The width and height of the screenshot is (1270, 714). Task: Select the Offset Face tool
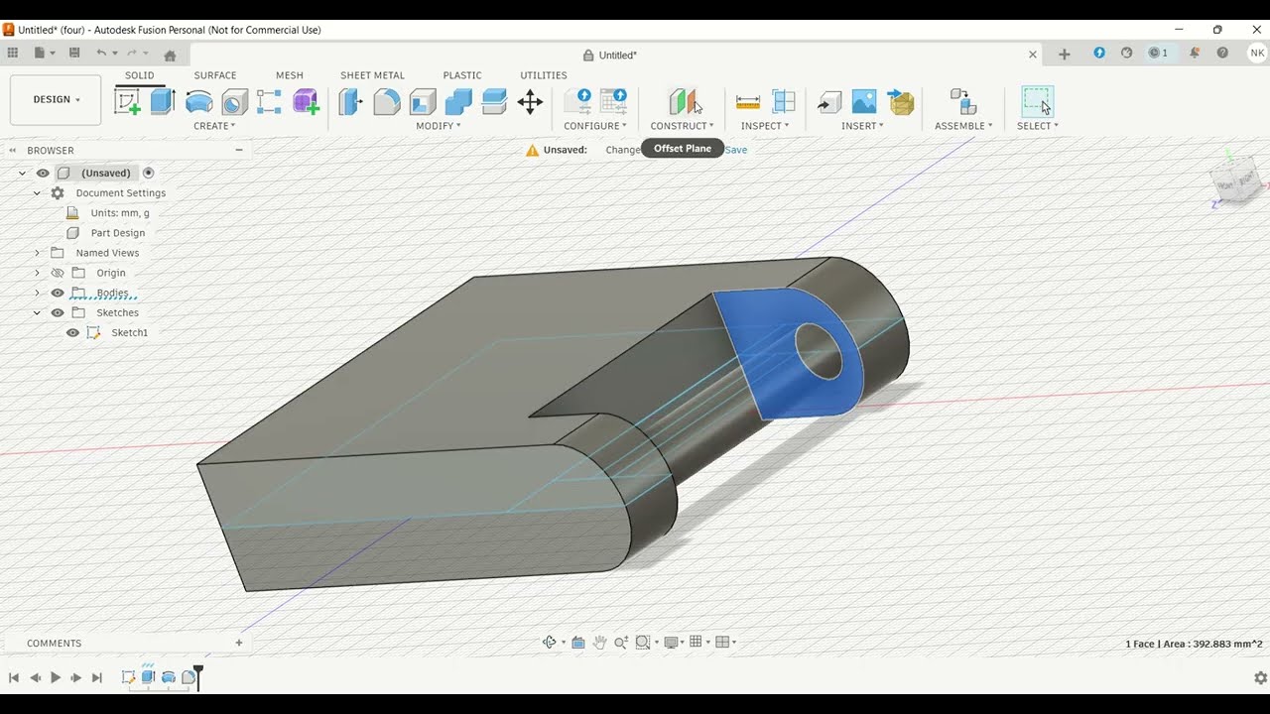click(x=494, y=101)
